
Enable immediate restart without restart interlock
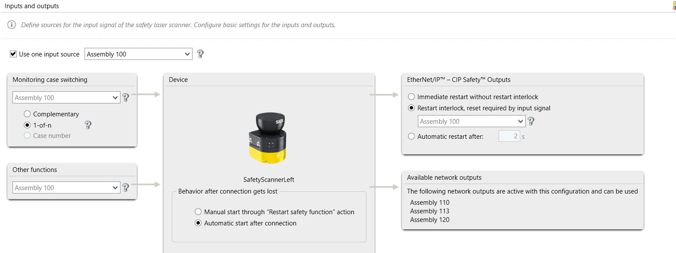(411, 97)
